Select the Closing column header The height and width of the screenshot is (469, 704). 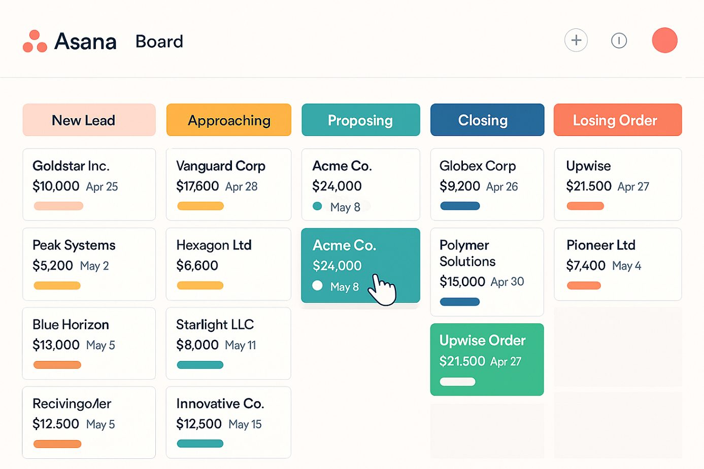point(487,120)
